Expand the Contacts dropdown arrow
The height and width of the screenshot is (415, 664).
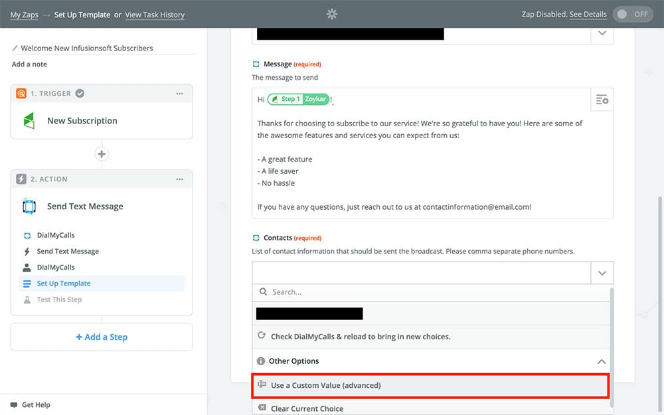602,273
